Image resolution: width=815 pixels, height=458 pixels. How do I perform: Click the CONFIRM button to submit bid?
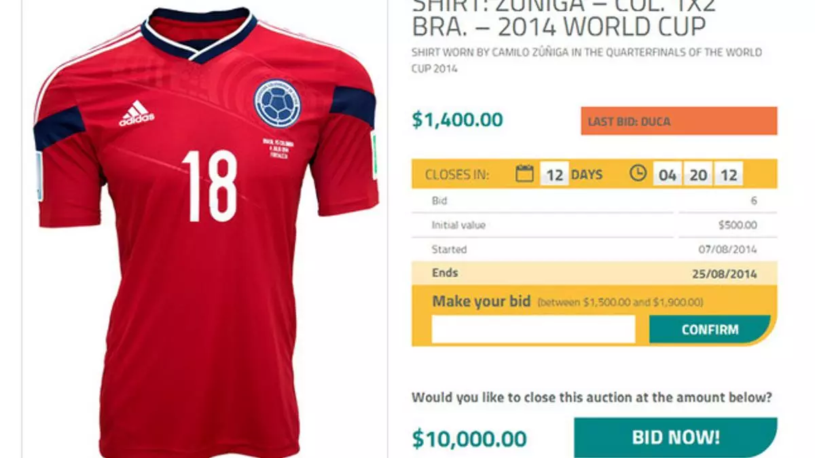click(x=710, y=330)
